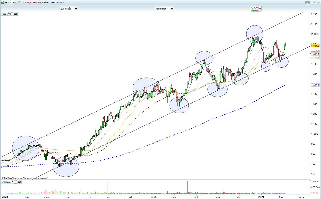Open the 200 unités dropdown
The height and width of the screenshot is (199, 321).
tap(69, 9)
